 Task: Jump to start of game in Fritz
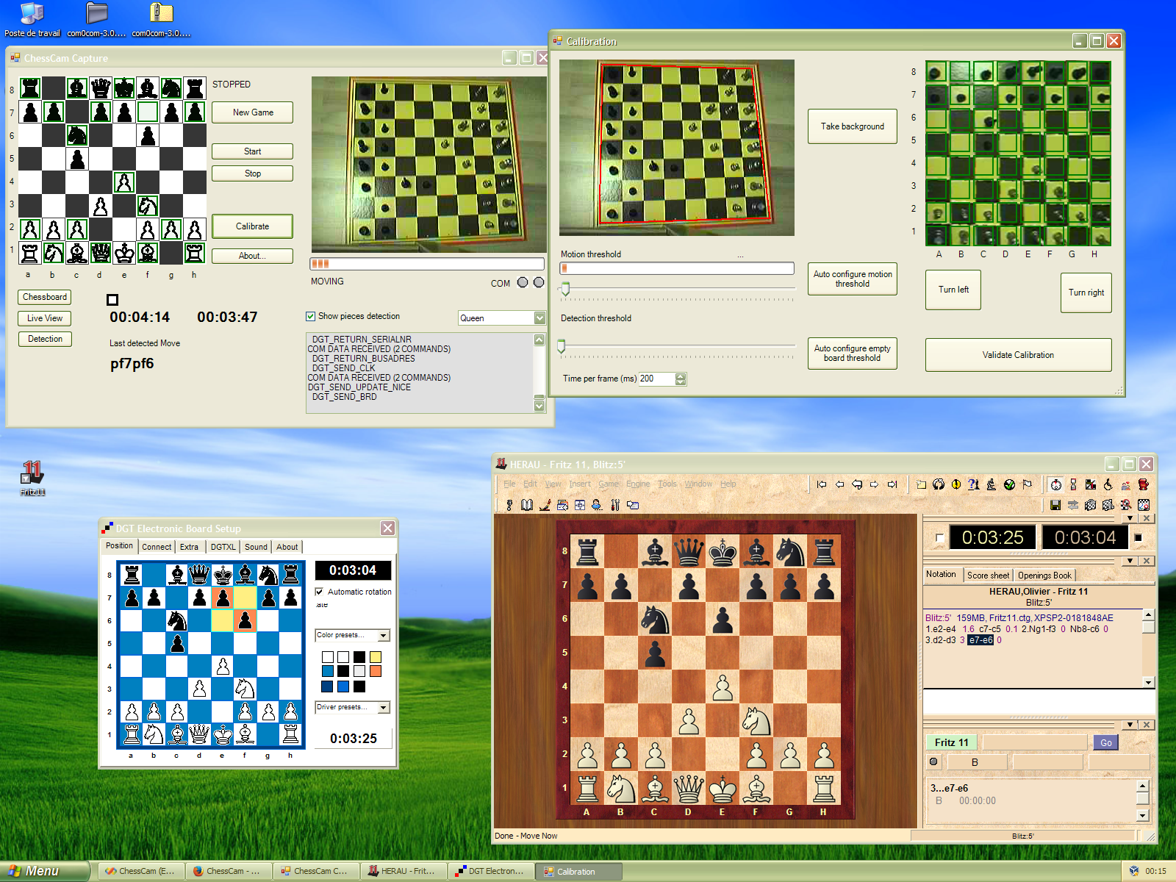pos(822,484)
